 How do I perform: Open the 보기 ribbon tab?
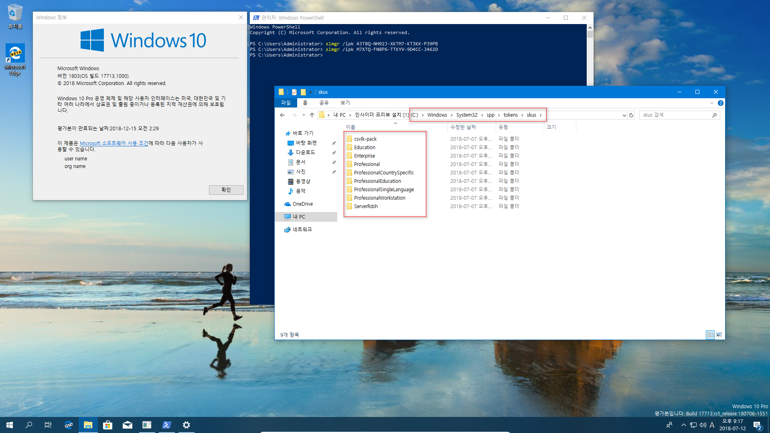coord(345,103)
